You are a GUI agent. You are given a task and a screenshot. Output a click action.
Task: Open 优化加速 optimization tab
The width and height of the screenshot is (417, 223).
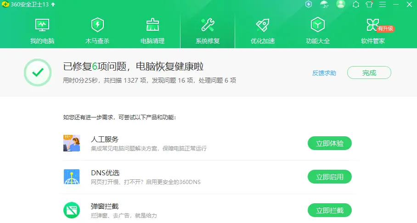pos(263,31)
